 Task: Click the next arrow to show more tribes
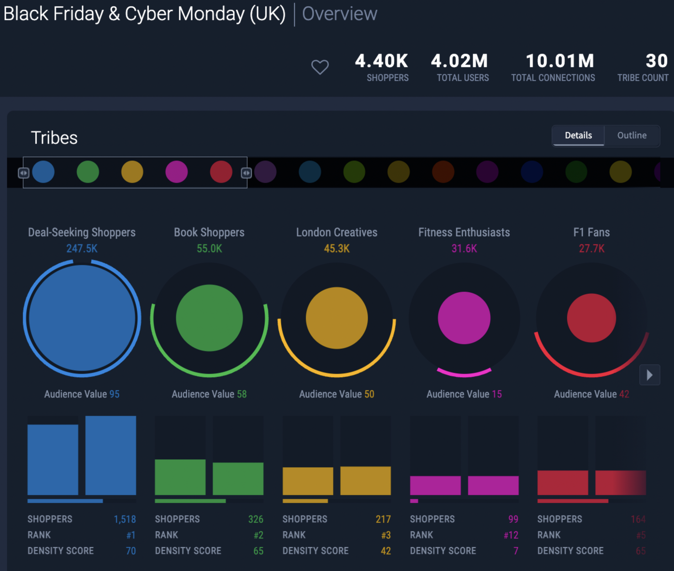point(650,375)
